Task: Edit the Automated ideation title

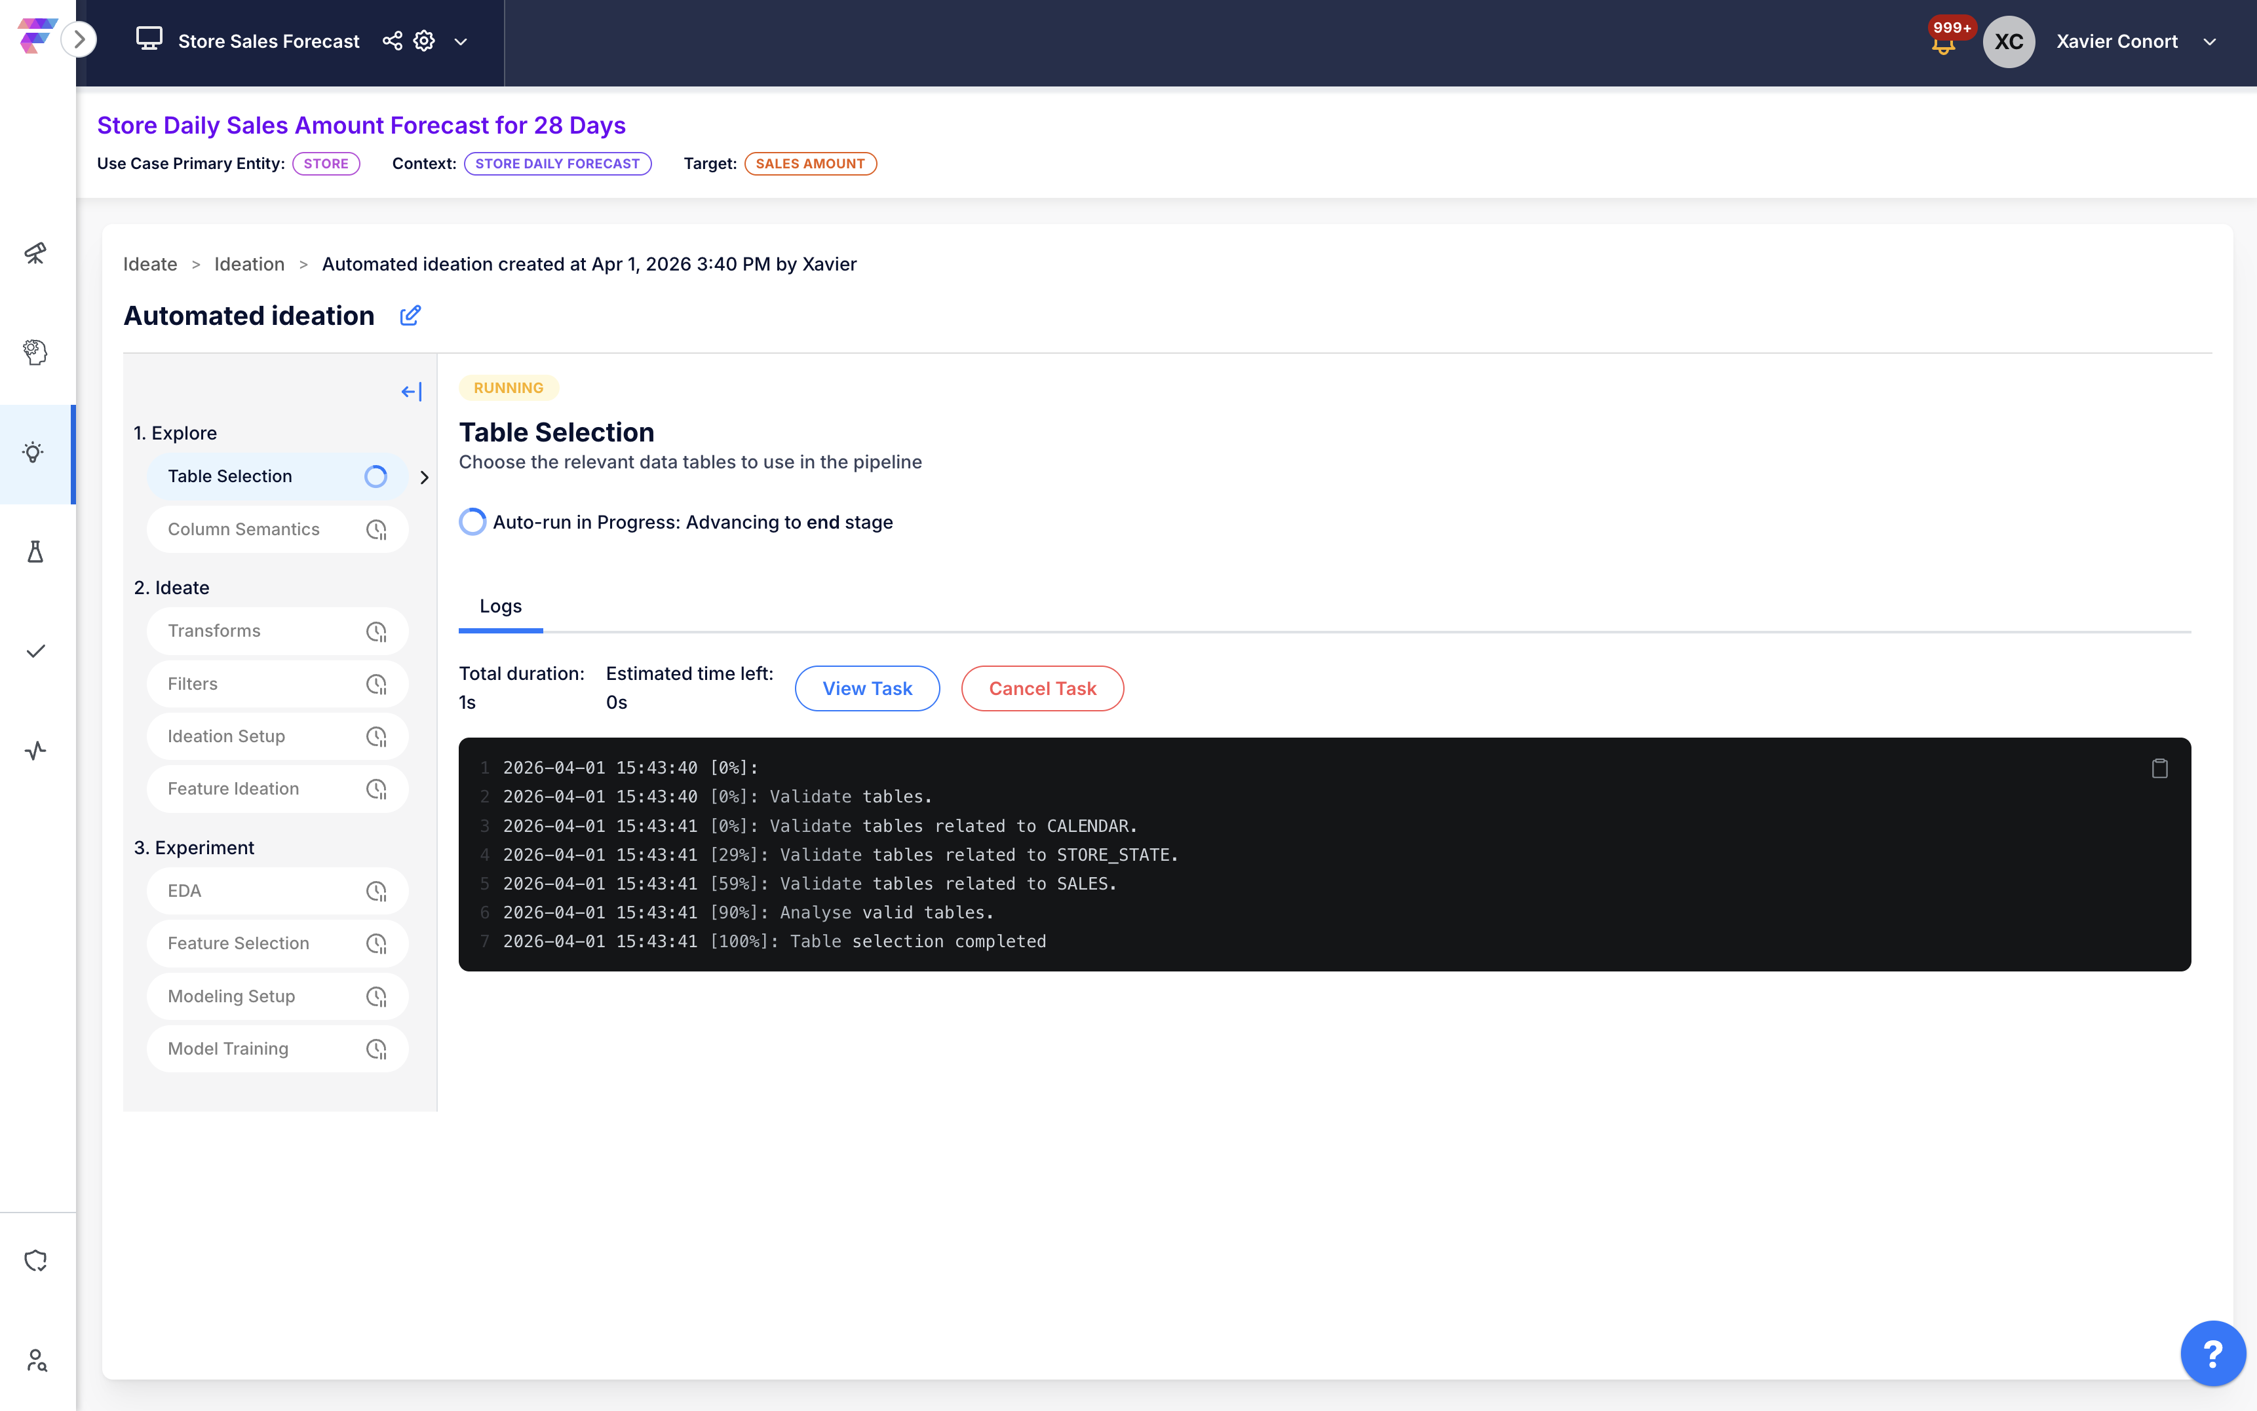Action: (x=410, y=316)
